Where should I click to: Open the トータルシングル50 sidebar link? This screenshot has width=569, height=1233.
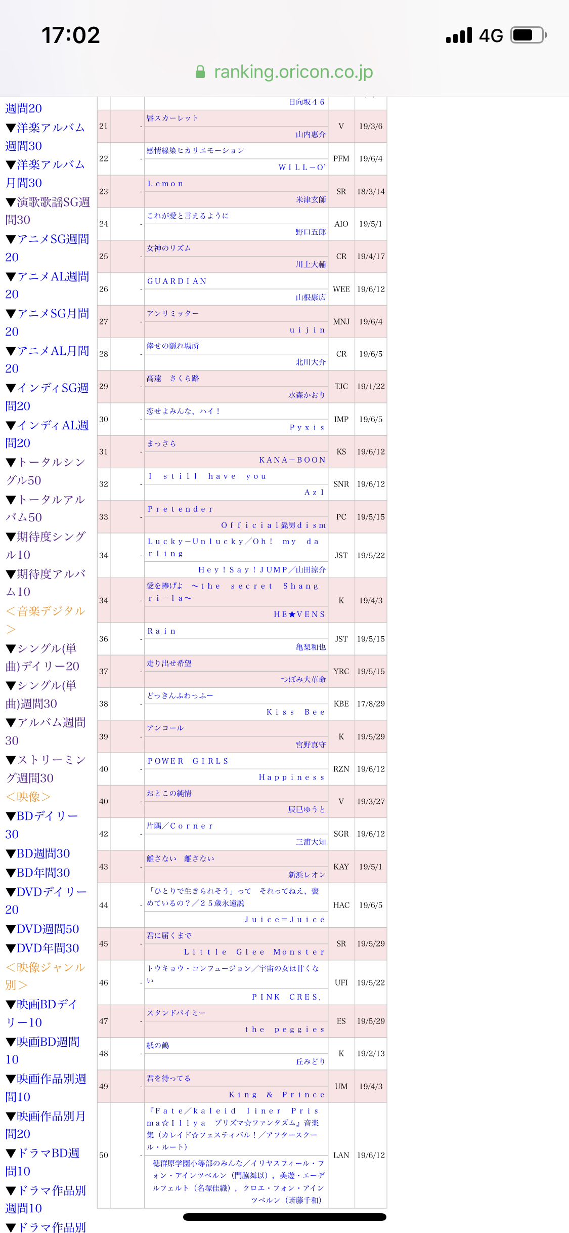click(45, 471)
